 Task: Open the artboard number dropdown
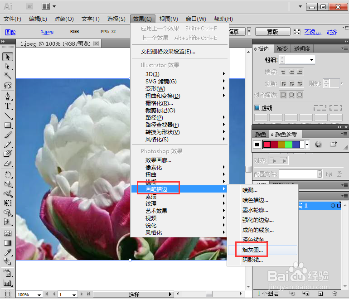[74, 295]
